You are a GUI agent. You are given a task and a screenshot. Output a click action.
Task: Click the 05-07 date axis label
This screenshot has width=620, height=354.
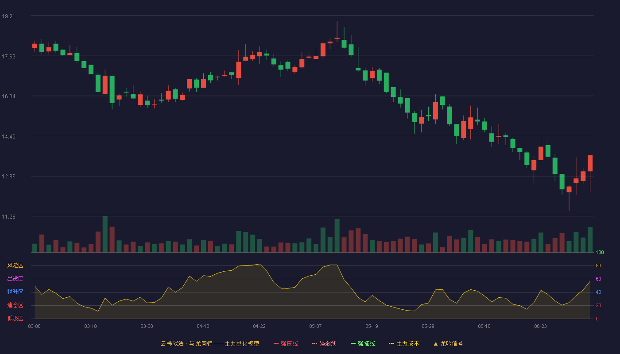(x=315, y=326)
